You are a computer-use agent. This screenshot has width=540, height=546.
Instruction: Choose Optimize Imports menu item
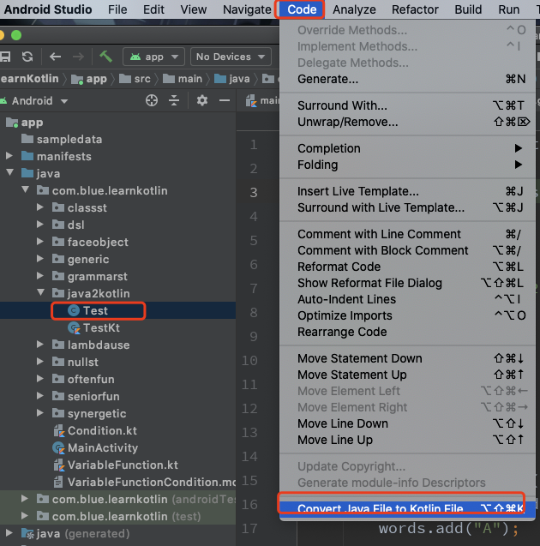pyautogui.click(x=407, y=315)
